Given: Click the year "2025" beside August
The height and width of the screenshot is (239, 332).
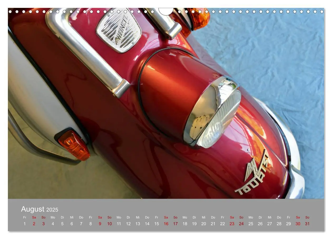Looking at the screenshot, I should (x=52, y=210).
